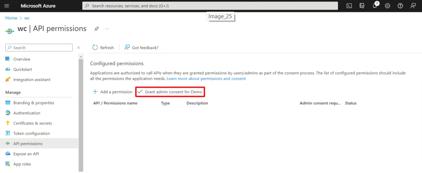Screen dimensions: 422x173
Task: Click the API permissions sidebar icon
Action: (8, 143)
